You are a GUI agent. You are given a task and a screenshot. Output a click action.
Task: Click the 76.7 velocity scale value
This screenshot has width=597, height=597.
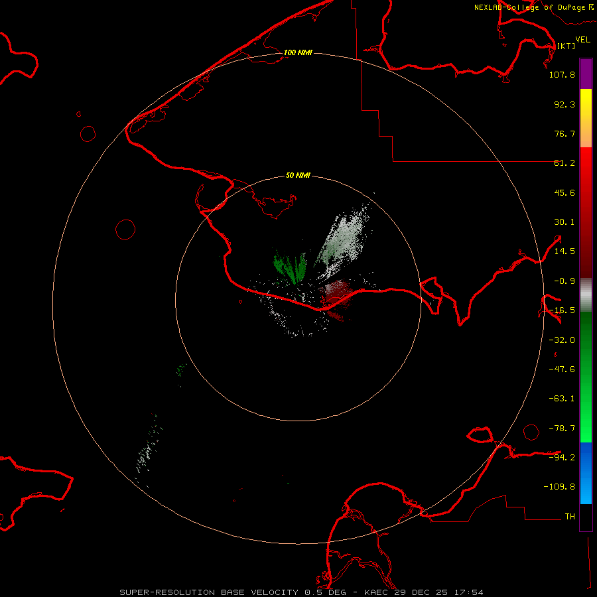click(564, 133)
